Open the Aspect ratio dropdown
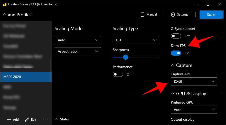226x125 pixels. (x=78, y=51)
